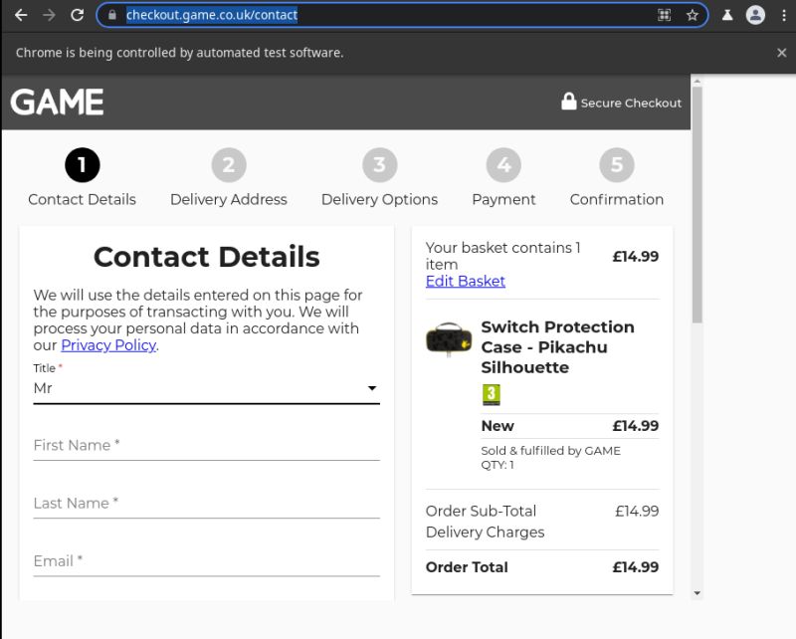
Task: Select step 3 circle Delivery Options
Action: [380, 165]
